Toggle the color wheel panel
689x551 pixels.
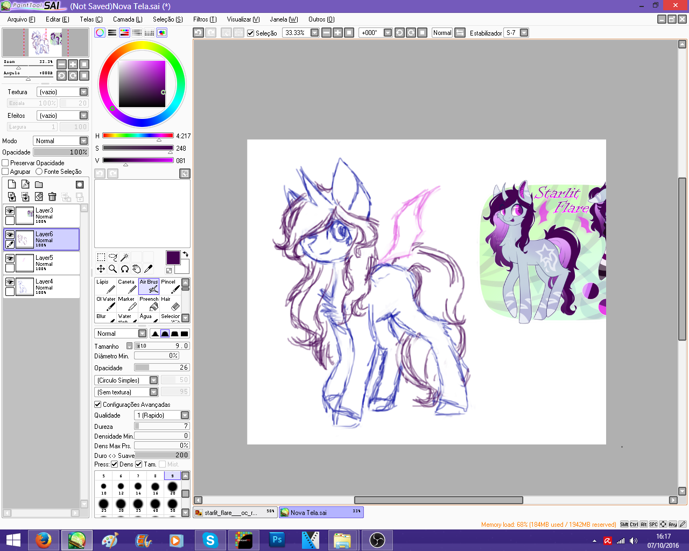click(100, 33)
